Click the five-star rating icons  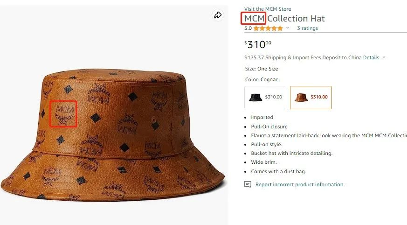point(268,28)
